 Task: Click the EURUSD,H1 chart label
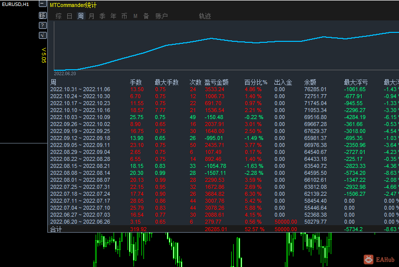click(x=15, y=4)
